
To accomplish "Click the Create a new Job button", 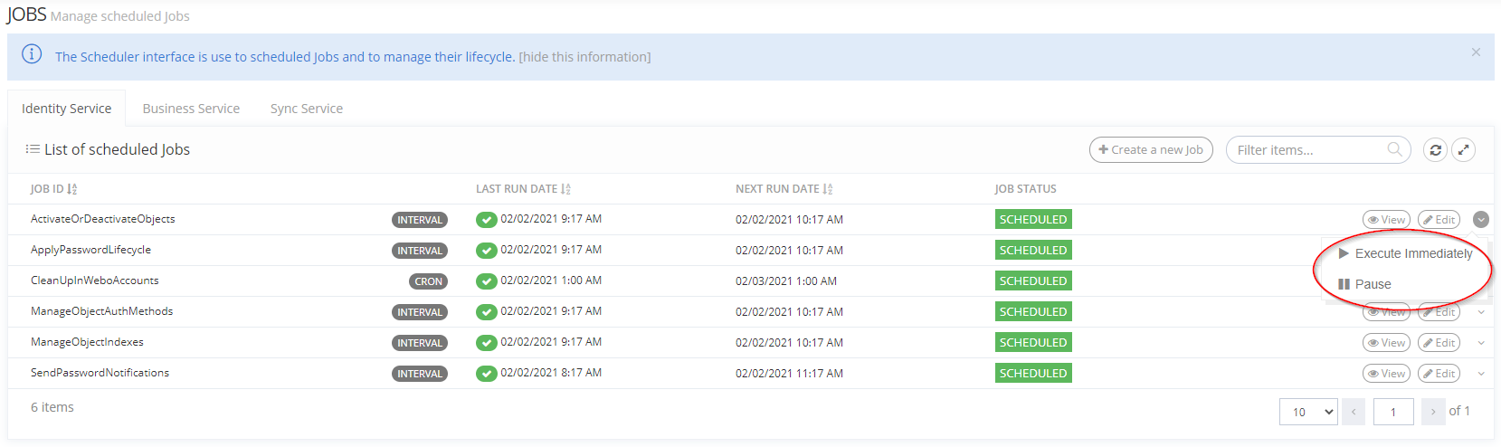I will 1151,150.
